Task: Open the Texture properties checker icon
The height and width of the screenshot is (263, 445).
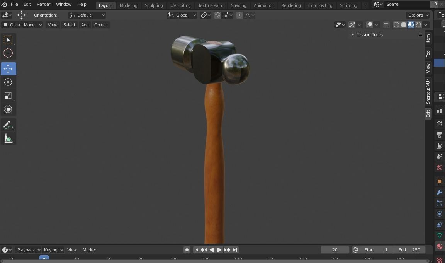Action: (440, 260)
